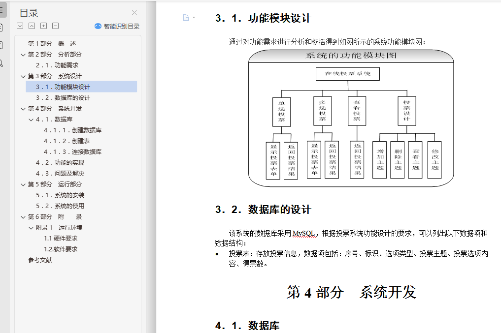Click the bullet paragraph starting 投票表
This screenshot has height=333, width=501.
click(x=358, y=259)
